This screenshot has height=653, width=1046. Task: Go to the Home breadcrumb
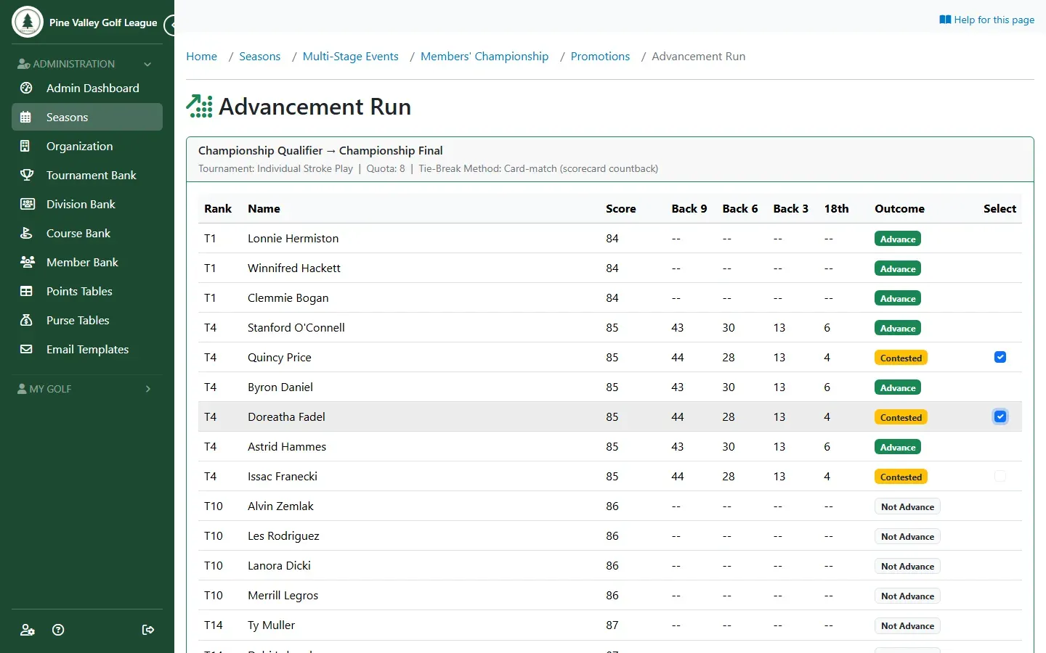[x=201, y=57]
